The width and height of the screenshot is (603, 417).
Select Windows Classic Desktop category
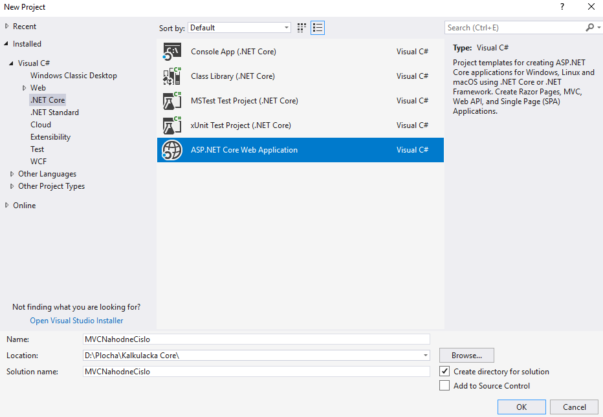click(74, 76)
